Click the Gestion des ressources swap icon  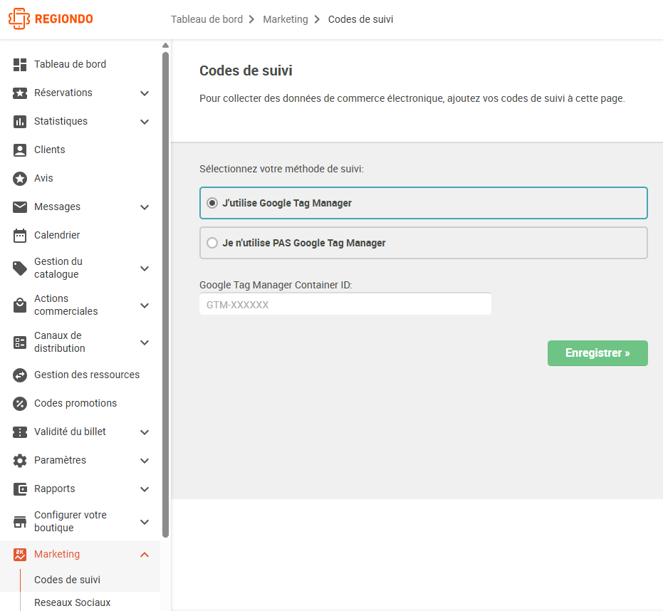click(20, 375)
